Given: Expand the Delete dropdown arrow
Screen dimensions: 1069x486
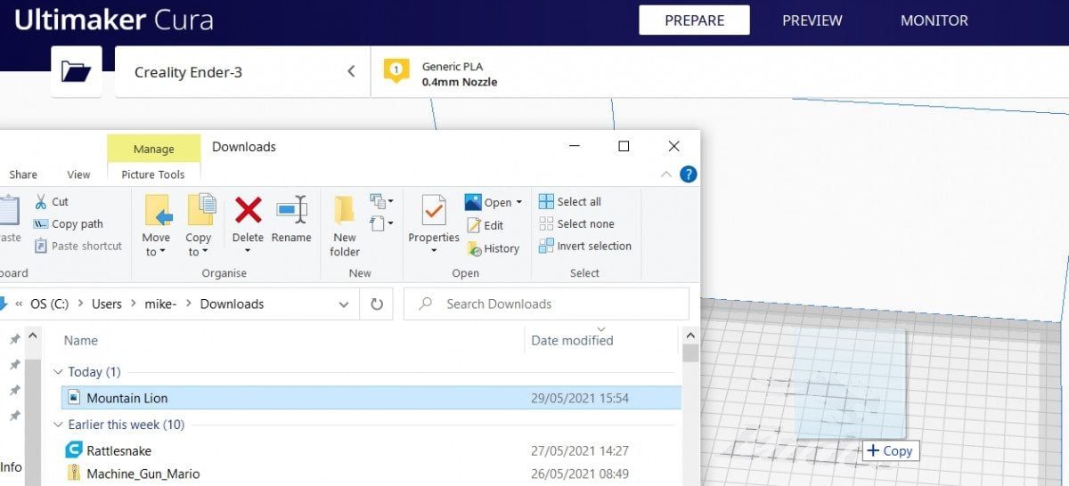Looking at the screenshot, I should coord(248,252).
